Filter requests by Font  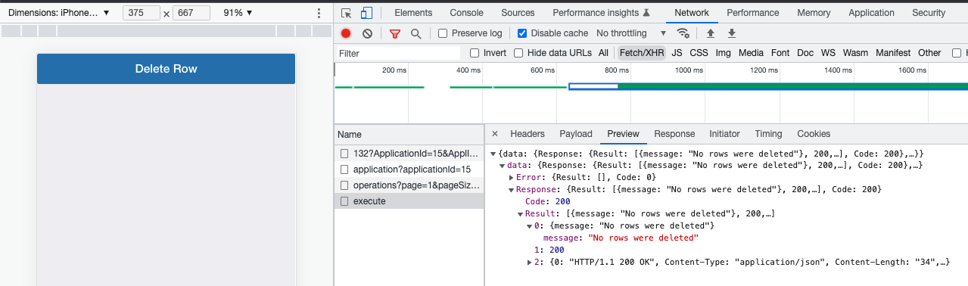[780, 53]
